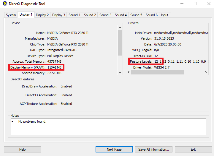Click the '11041 MB' VRAM value
The width and height of the screenshot is (214, 156).
coord(54,67)
